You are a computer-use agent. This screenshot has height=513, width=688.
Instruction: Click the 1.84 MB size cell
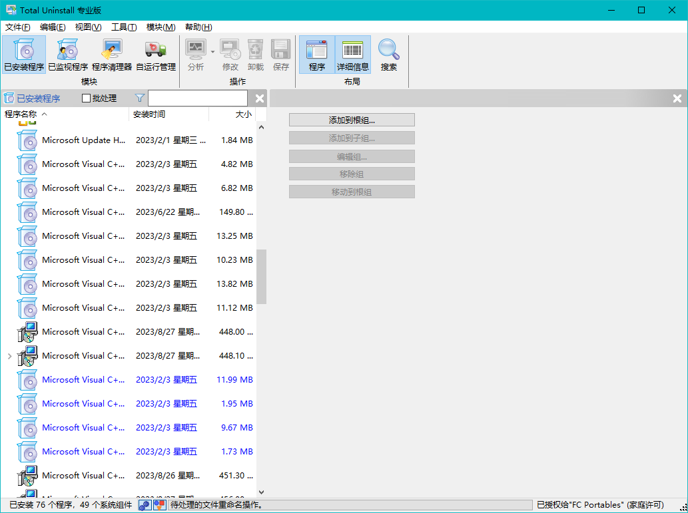point(237,140)
